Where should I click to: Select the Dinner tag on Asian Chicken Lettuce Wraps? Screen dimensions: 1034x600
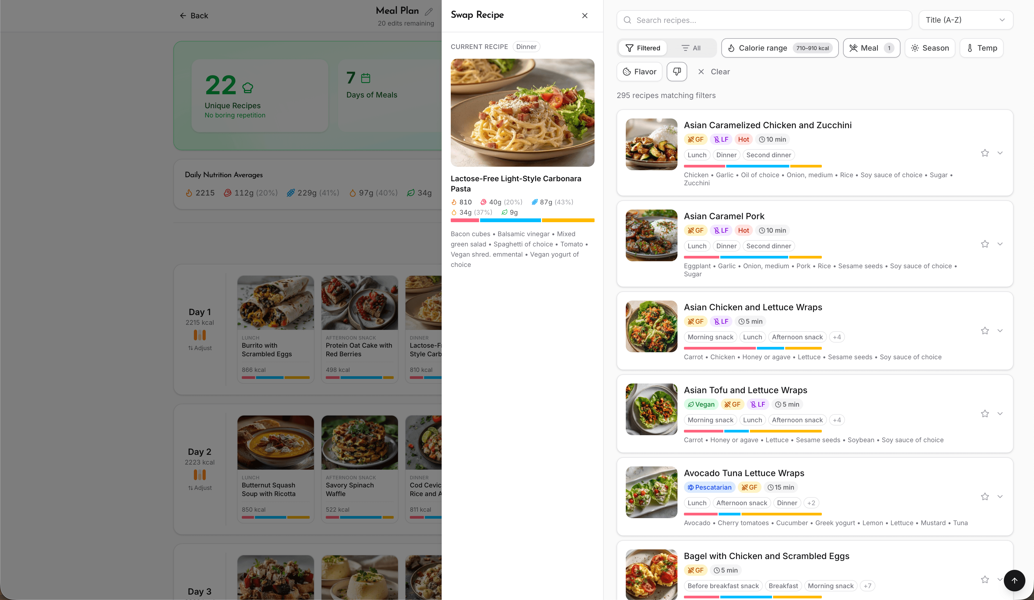pos(837,337)
